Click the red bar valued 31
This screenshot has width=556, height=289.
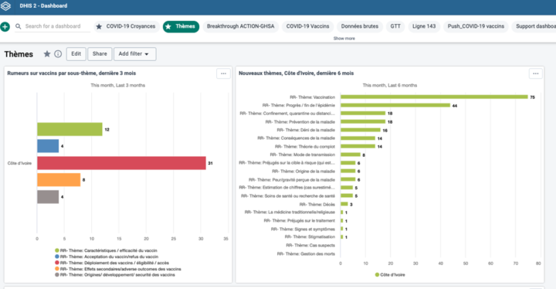coord(121,163)
